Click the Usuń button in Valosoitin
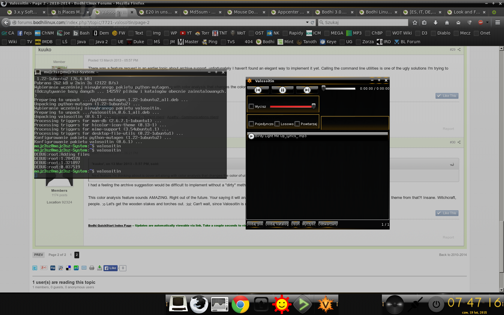Viewport: 504px width, 315px height. click(295, 224)
